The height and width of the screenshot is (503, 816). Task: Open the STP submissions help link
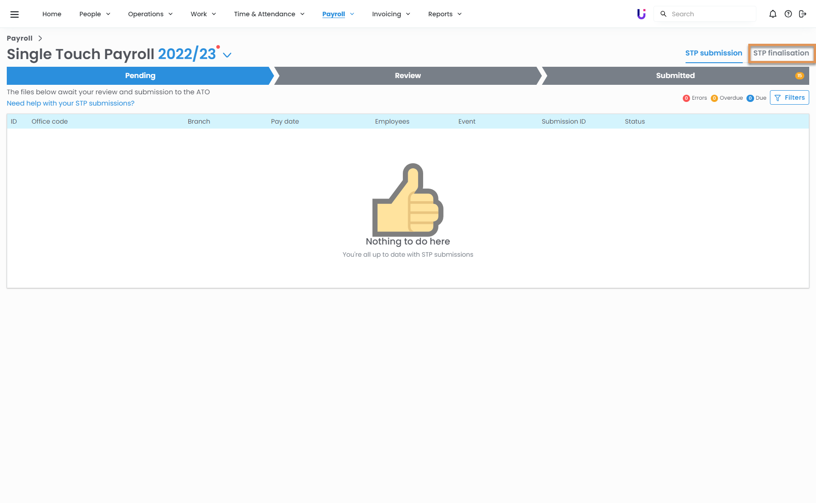click(70, 103)
